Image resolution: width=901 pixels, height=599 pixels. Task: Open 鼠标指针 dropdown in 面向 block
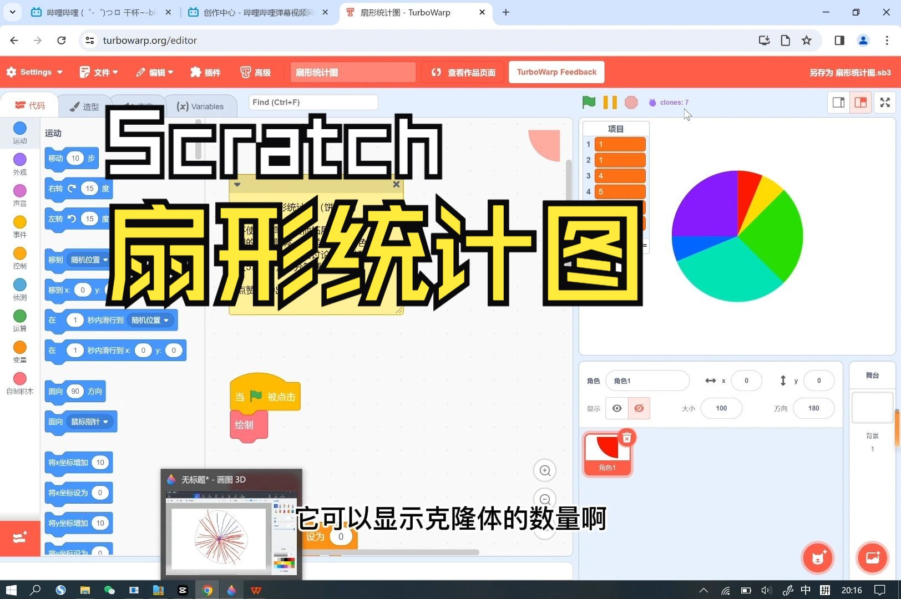(x=89, y=422)
